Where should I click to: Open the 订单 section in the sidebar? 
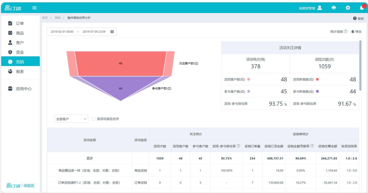click(20, 23)
